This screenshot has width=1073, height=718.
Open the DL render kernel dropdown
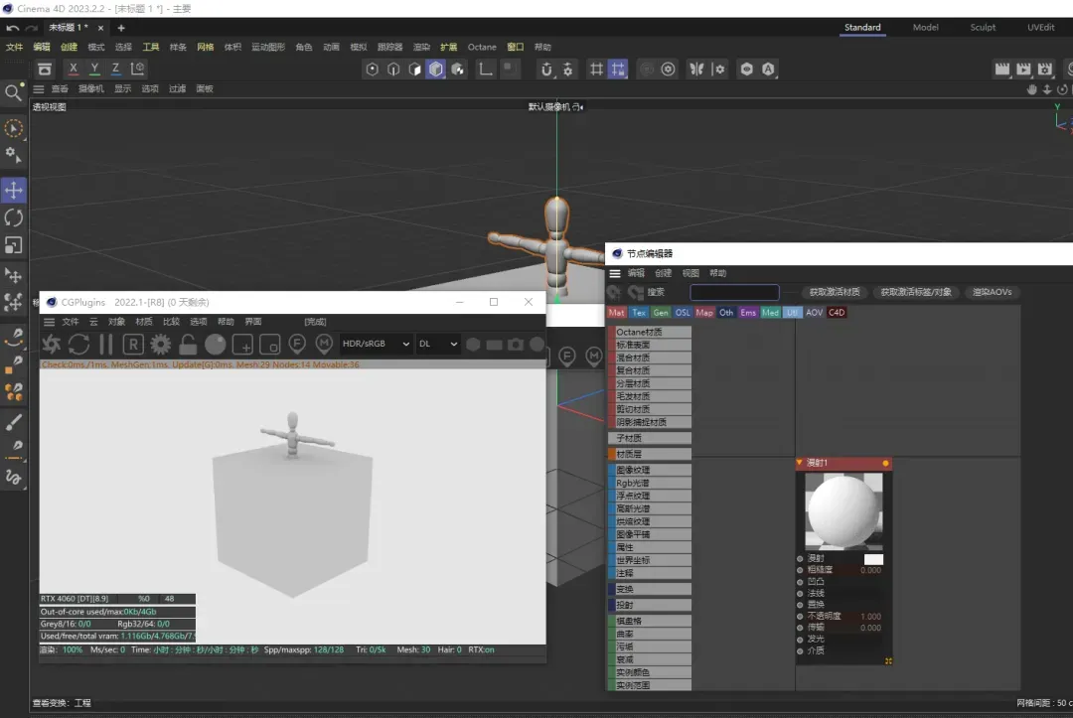tap(437, 344)
